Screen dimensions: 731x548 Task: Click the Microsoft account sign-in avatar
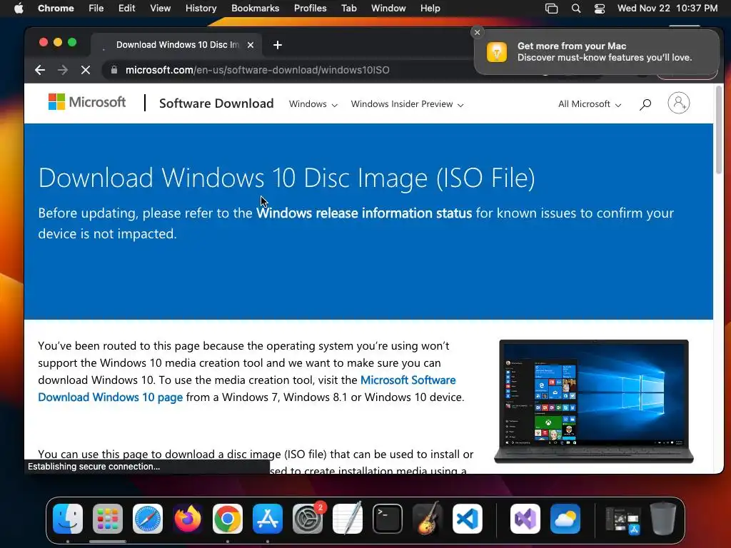679,103
